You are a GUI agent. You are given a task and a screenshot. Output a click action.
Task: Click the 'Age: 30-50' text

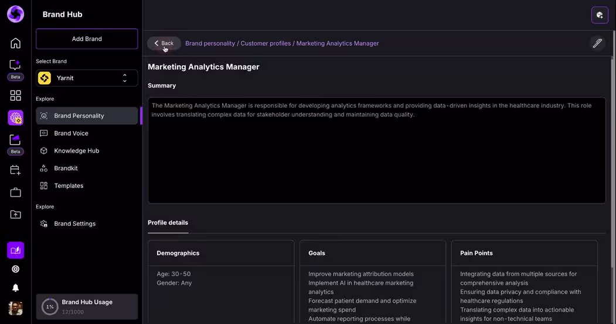click(x=173, y=274)
